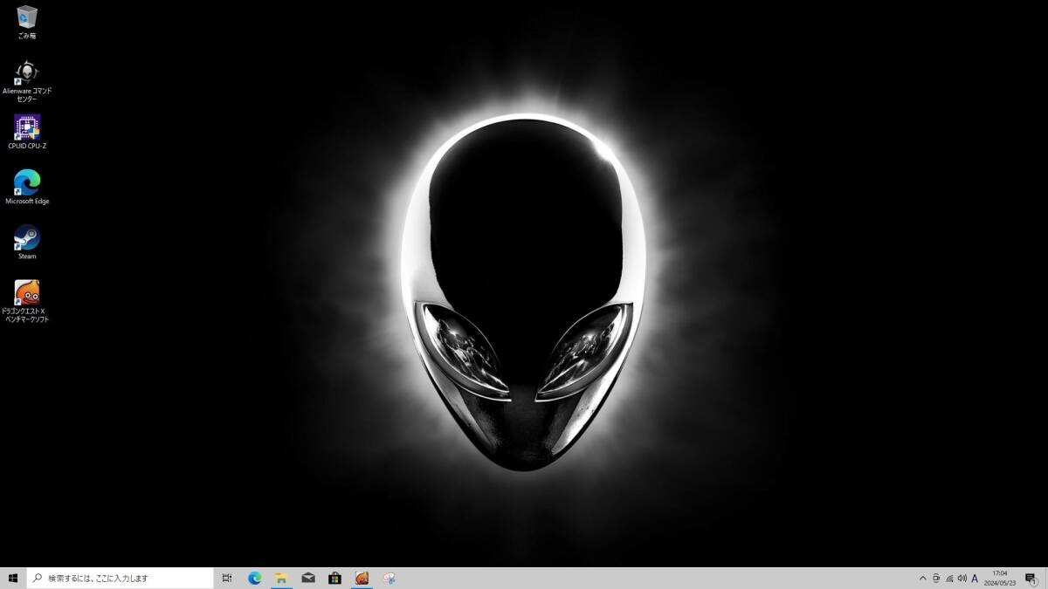Click the taskbar search box

click(x=120, y=578)
